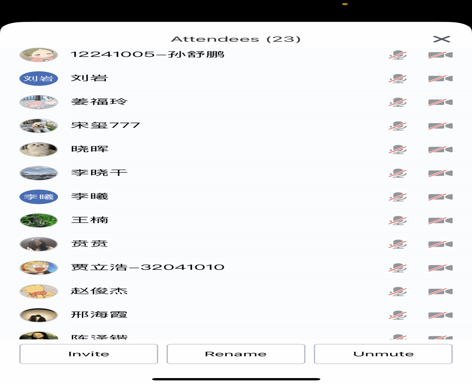This screenshot has width=472, height=384.
Task: Select attendee 茜茜 in the list
Action: tap(90, 244)
